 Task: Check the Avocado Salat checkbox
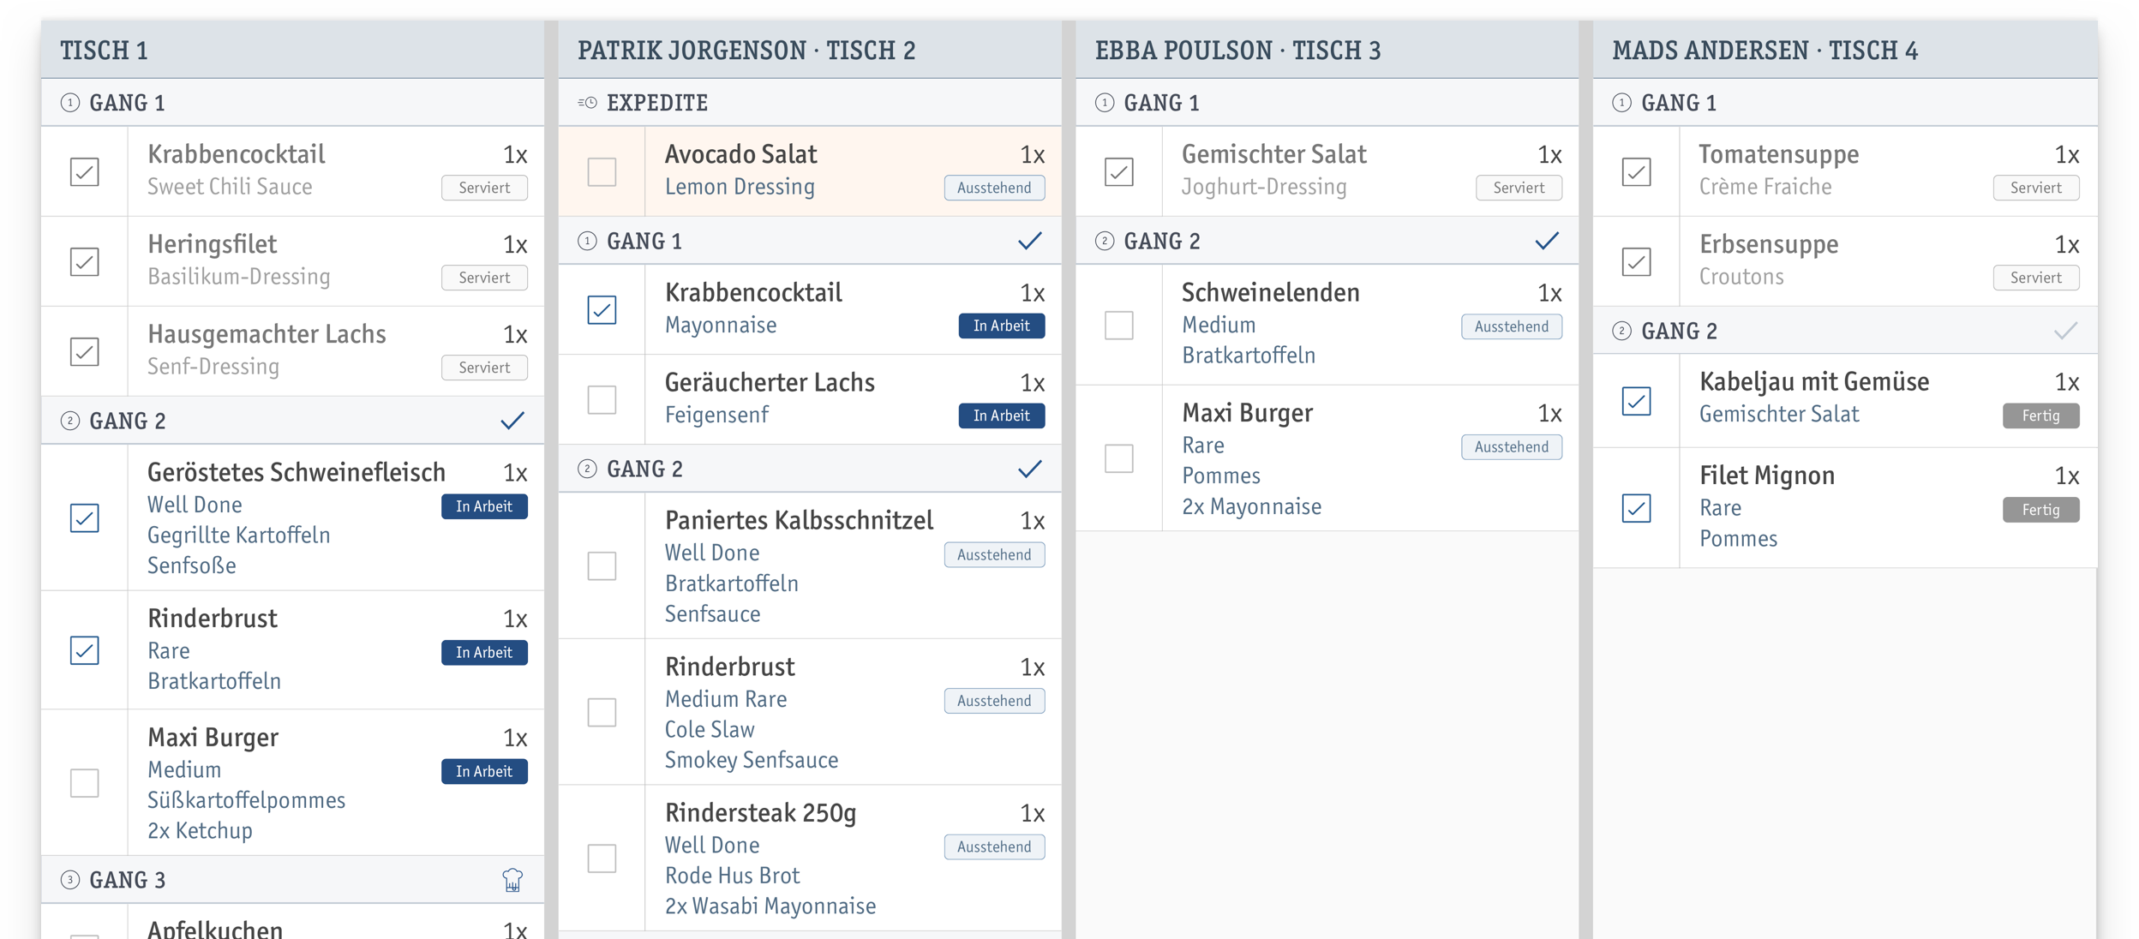click(x=602, y=171)
